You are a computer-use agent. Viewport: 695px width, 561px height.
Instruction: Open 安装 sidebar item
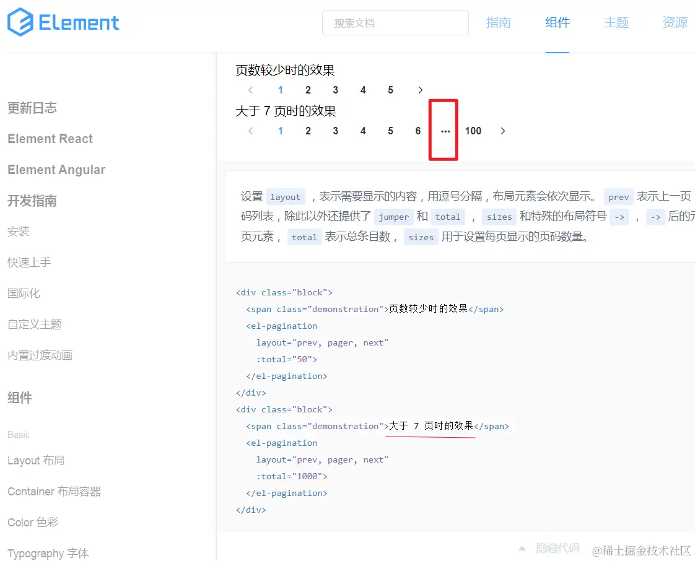[x=18, y=232]
